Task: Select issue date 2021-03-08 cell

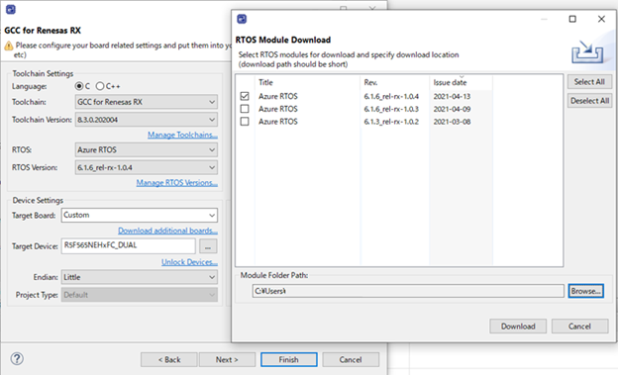Action: [452, 122]
